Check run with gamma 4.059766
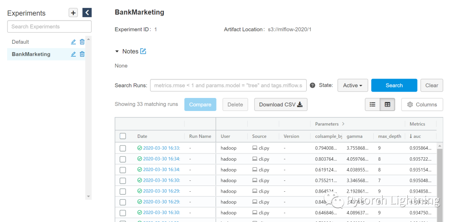455x222 pixels. [x=123, y=159]
